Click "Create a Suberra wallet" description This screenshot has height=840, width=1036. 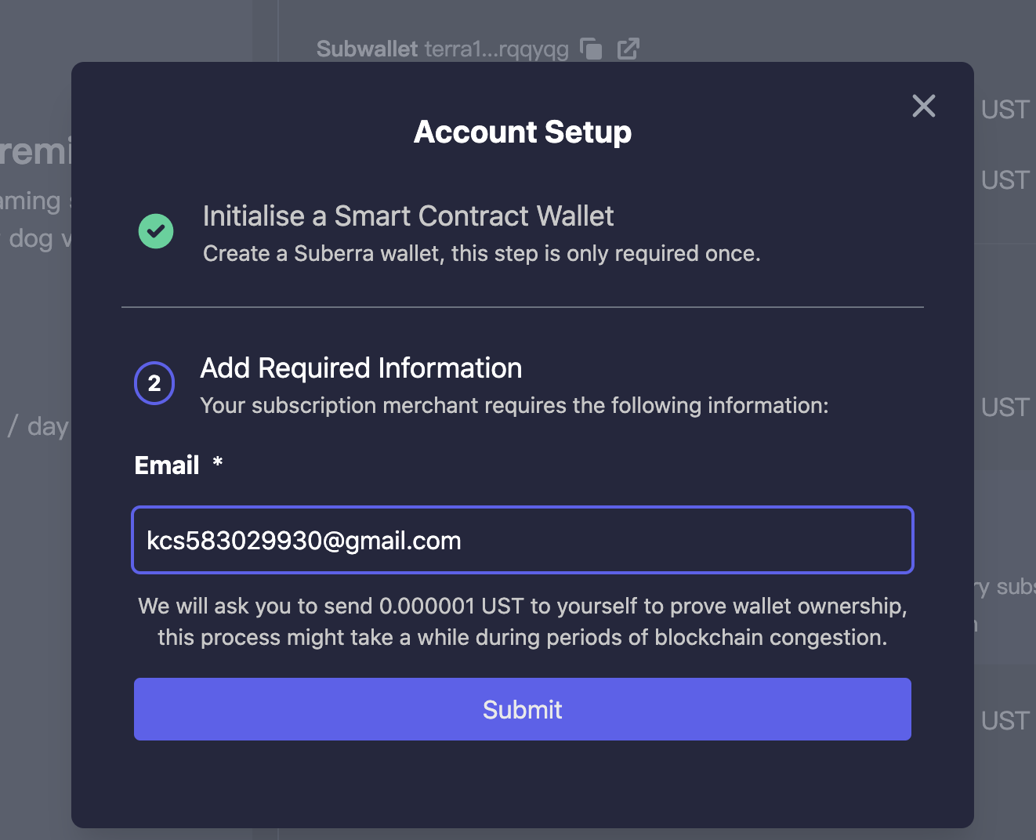coord(481,254)
